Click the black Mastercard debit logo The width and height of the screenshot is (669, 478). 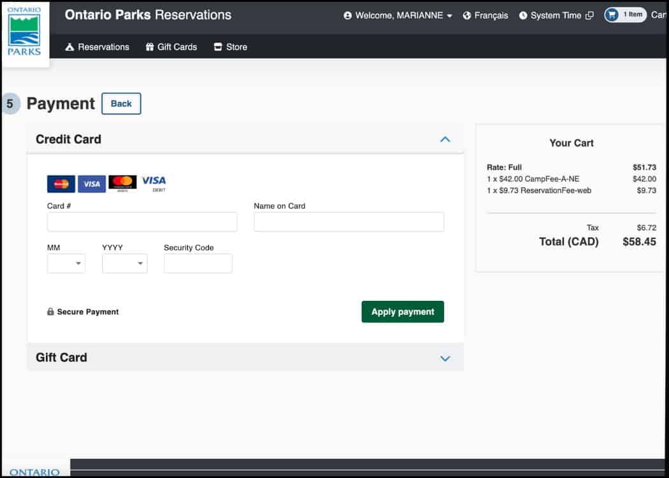point(122,183)
